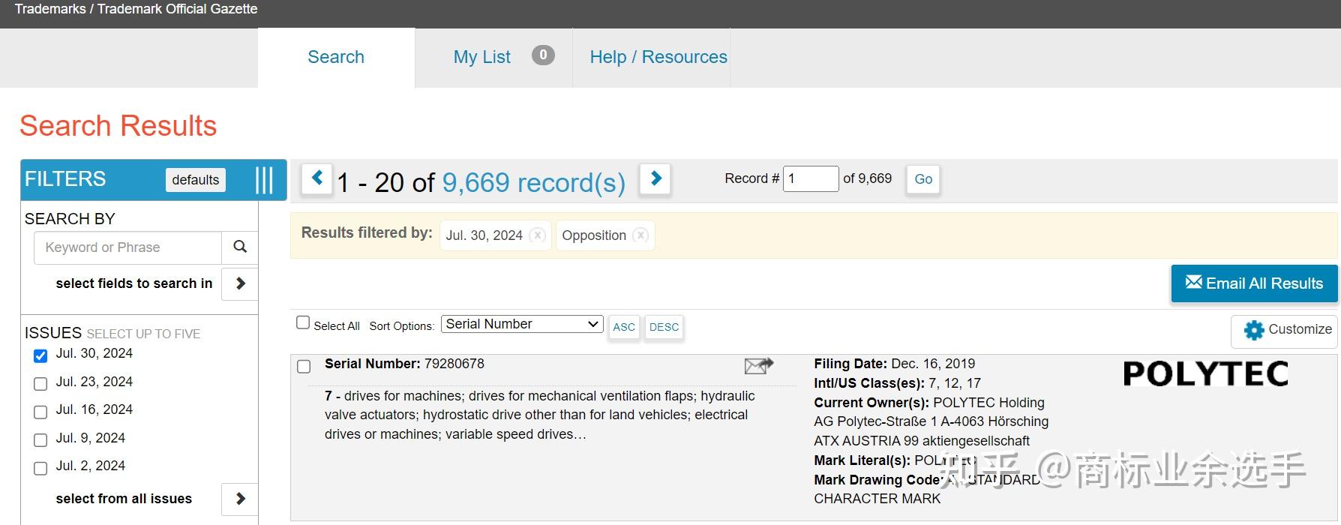
Task: Check the Jul. 23, 2024 issue
Action: point(40,383)
